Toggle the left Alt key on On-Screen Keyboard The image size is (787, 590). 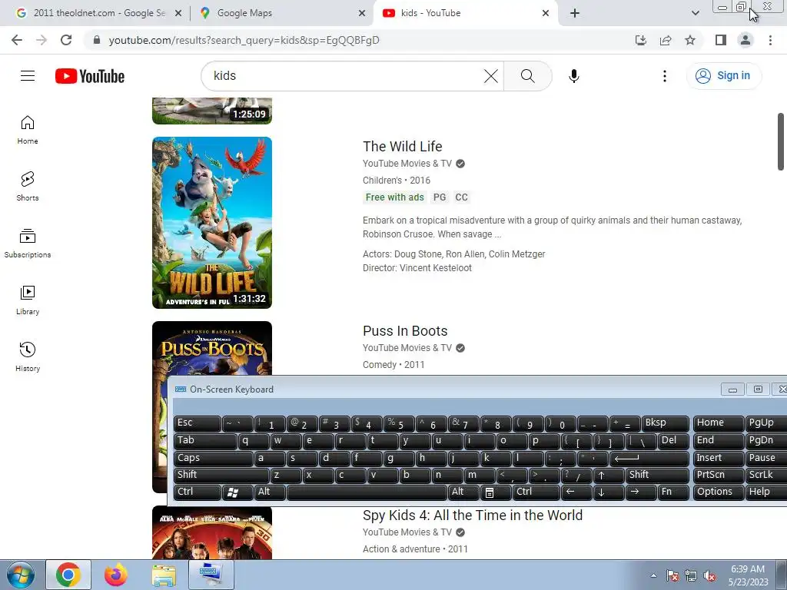point(270,492)
